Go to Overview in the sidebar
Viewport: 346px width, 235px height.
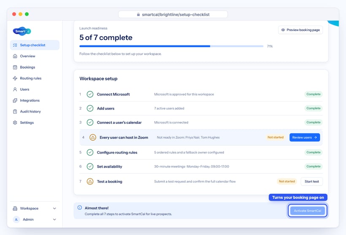(35, 56)
